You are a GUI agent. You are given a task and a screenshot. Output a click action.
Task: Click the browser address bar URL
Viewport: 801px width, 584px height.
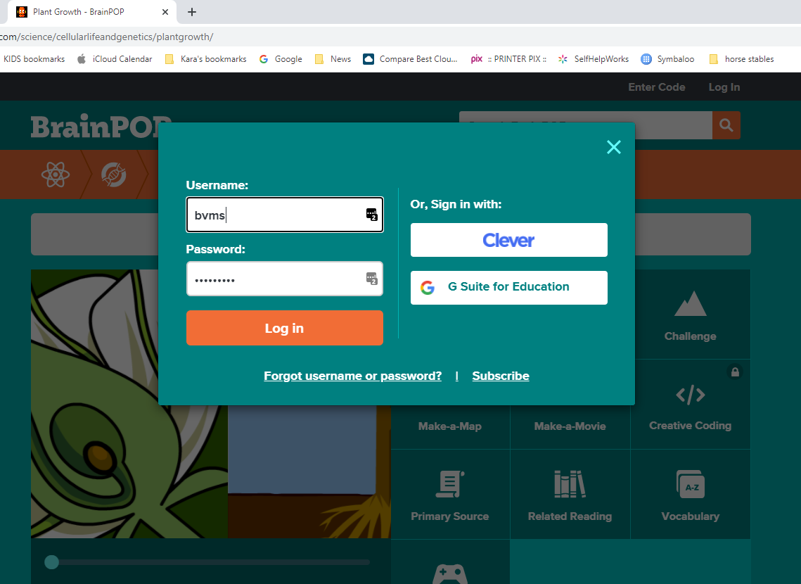tap(106, 37)
